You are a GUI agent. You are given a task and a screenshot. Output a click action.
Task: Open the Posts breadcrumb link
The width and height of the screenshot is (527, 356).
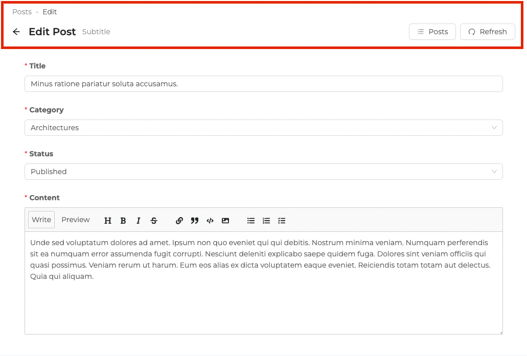coord(22,12)
